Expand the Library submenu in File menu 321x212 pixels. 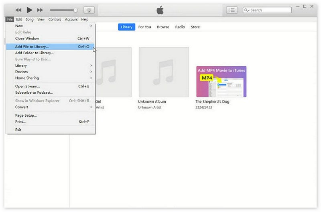(x=51, y=66)
